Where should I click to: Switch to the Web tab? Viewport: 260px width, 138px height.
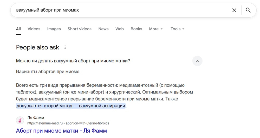(120, 29)
